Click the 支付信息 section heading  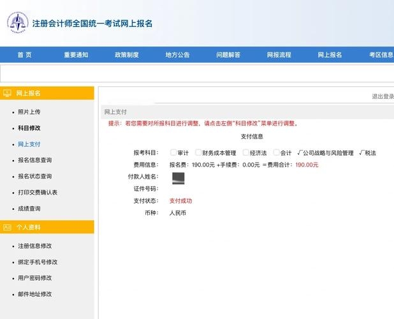[252, 137]
